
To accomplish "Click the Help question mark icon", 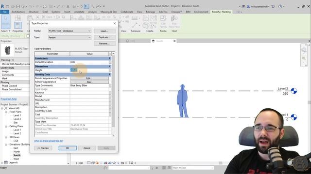I will point(280,6).
